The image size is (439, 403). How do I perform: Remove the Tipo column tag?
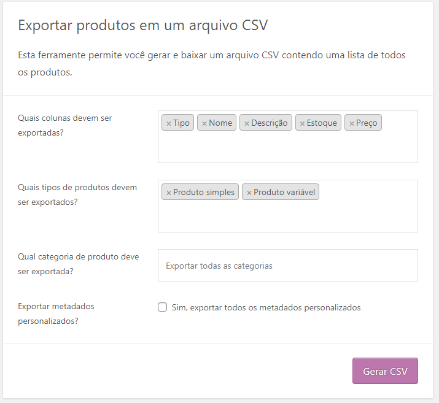pyautogui.click(x=169, y=123)
